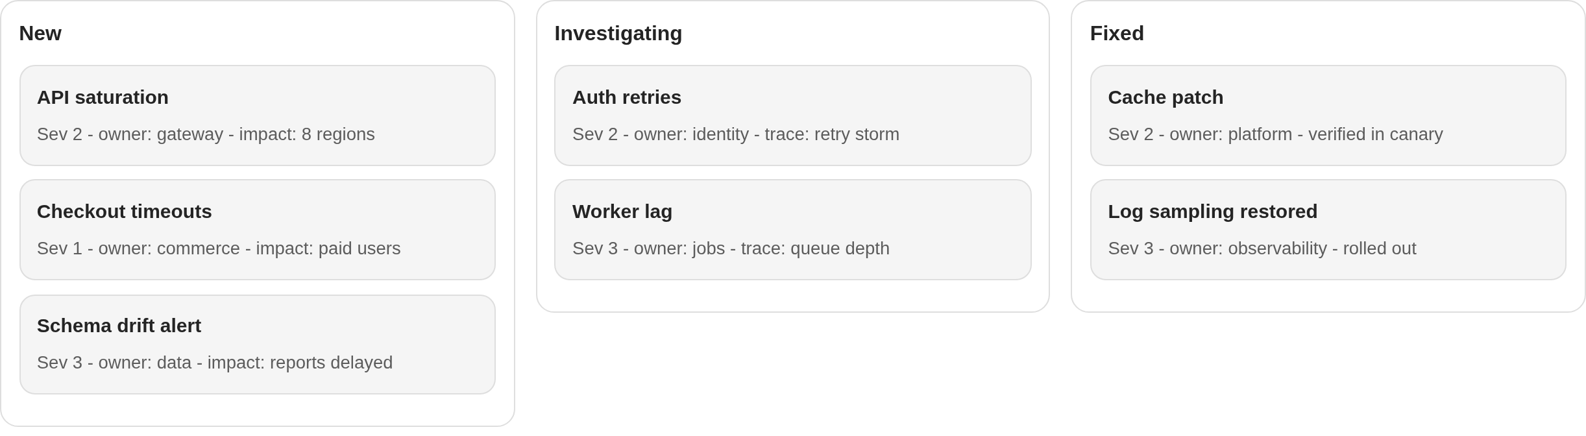Select the Checkout timeouts incident card

258,230
